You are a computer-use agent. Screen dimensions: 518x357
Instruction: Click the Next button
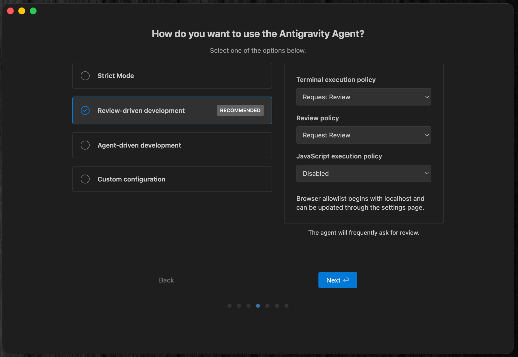(337, 280)
